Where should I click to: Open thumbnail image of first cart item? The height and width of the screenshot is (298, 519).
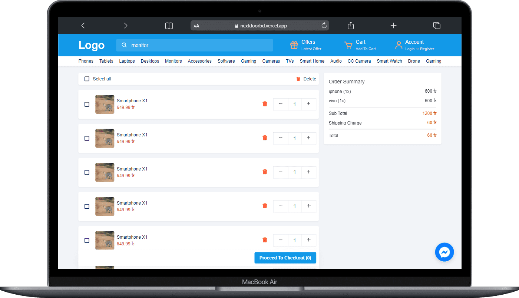point(105,104)
